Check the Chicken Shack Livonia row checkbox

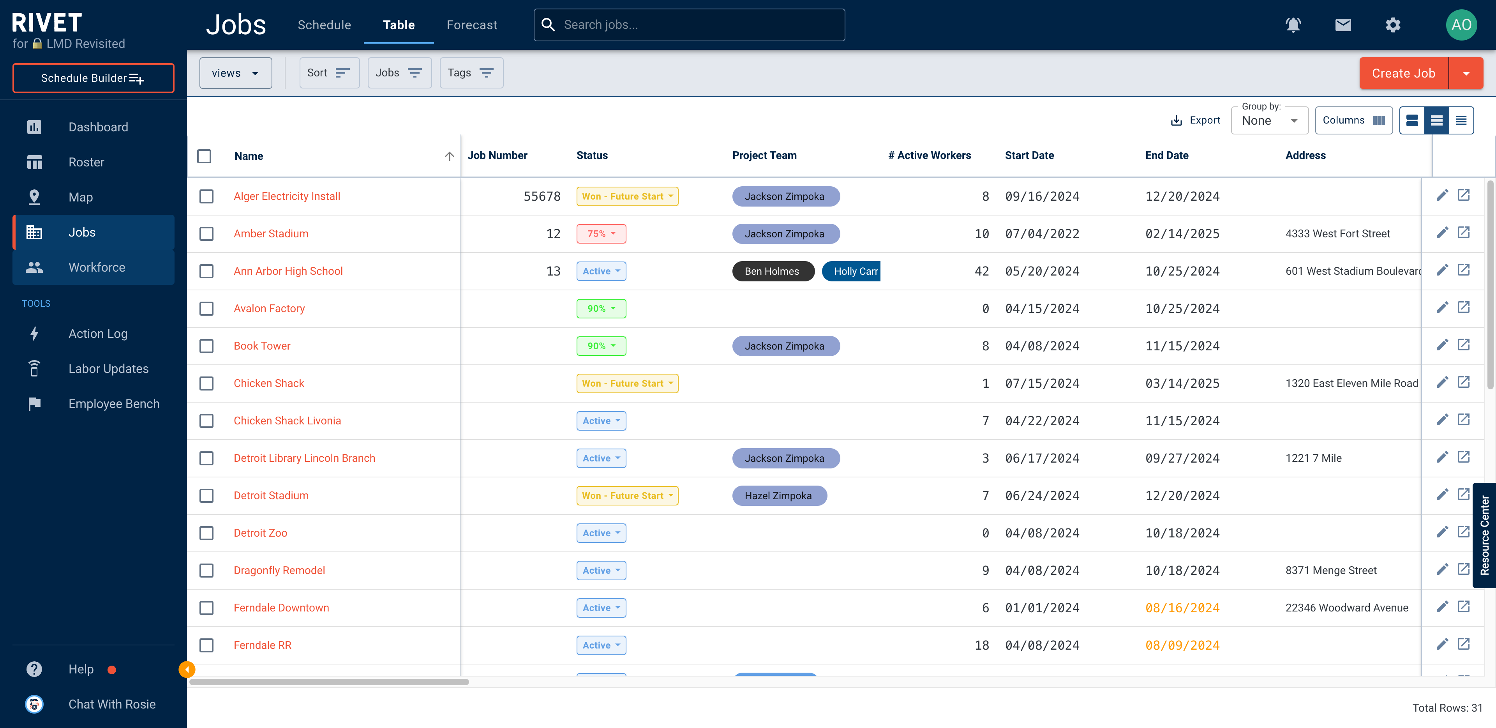coord(206,421)
